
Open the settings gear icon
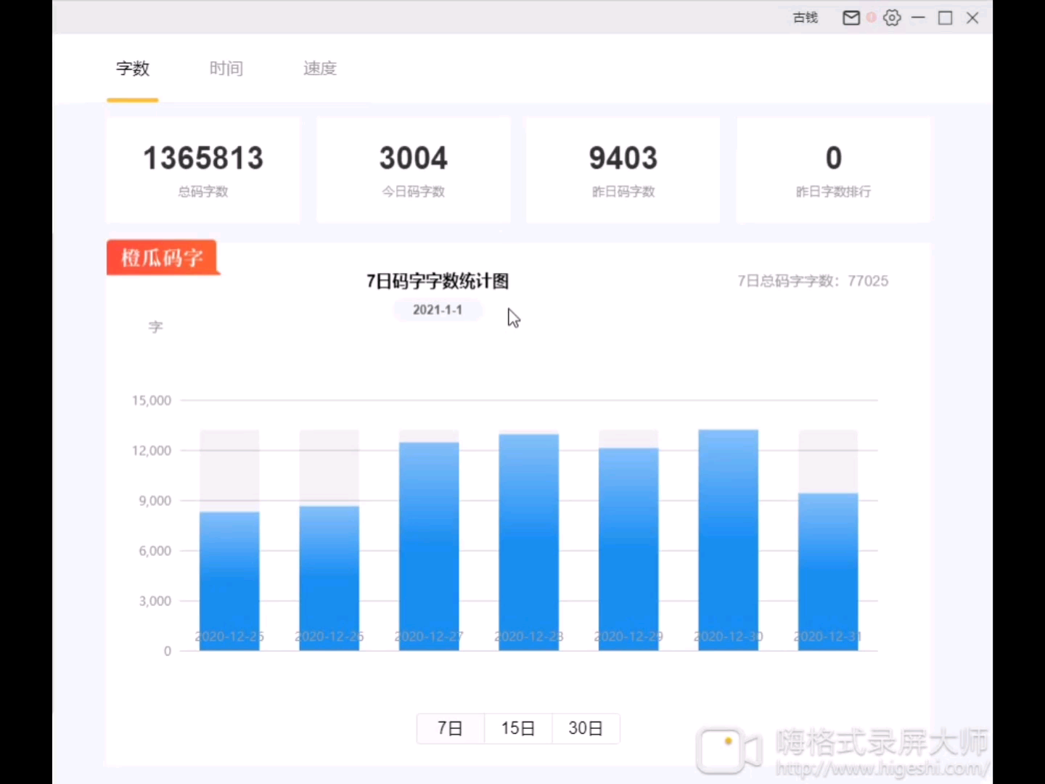tap(892, 17)
